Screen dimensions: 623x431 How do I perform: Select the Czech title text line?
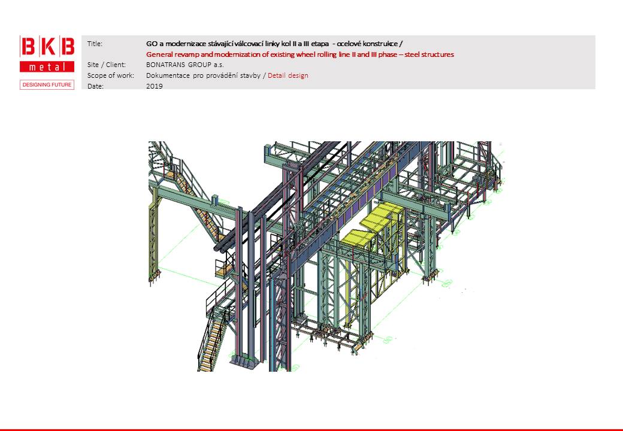click(x=274, y=44)
